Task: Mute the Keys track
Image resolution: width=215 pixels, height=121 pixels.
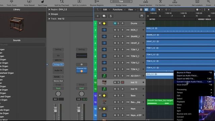Action: 115,109
